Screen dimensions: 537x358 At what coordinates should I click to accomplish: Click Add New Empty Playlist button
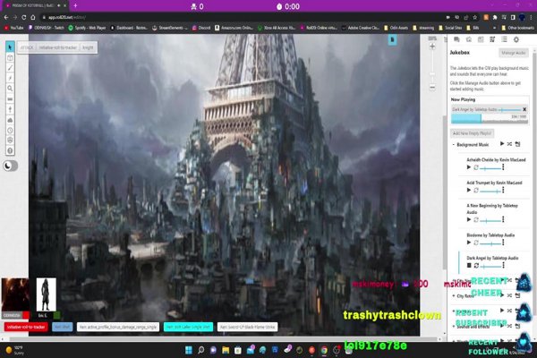472,133
